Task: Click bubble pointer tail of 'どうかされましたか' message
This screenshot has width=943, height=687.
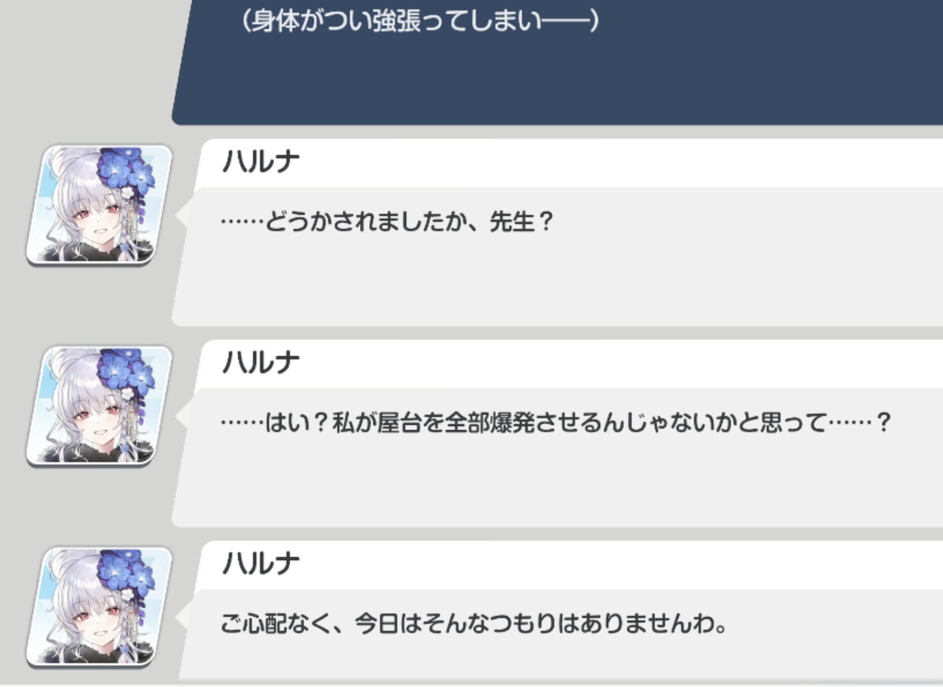Action: point(182,214)
